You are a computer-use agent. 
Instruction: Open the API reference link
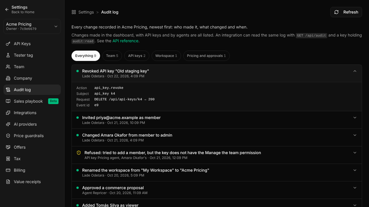(x=125, y=41)
